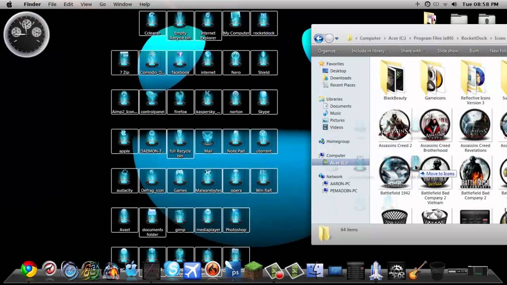Open gear settings icon in dock
Screen dimensions: 507x285
396,271
